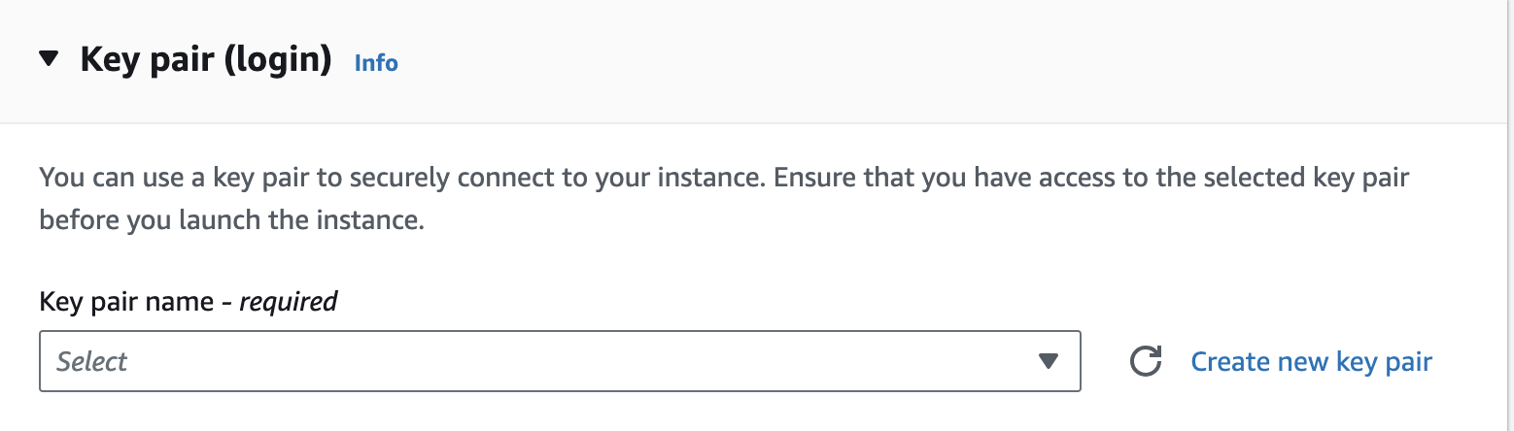This screenshot has height=431, width=1514.
Task: Create new key pair
Action: (1311, 362)
